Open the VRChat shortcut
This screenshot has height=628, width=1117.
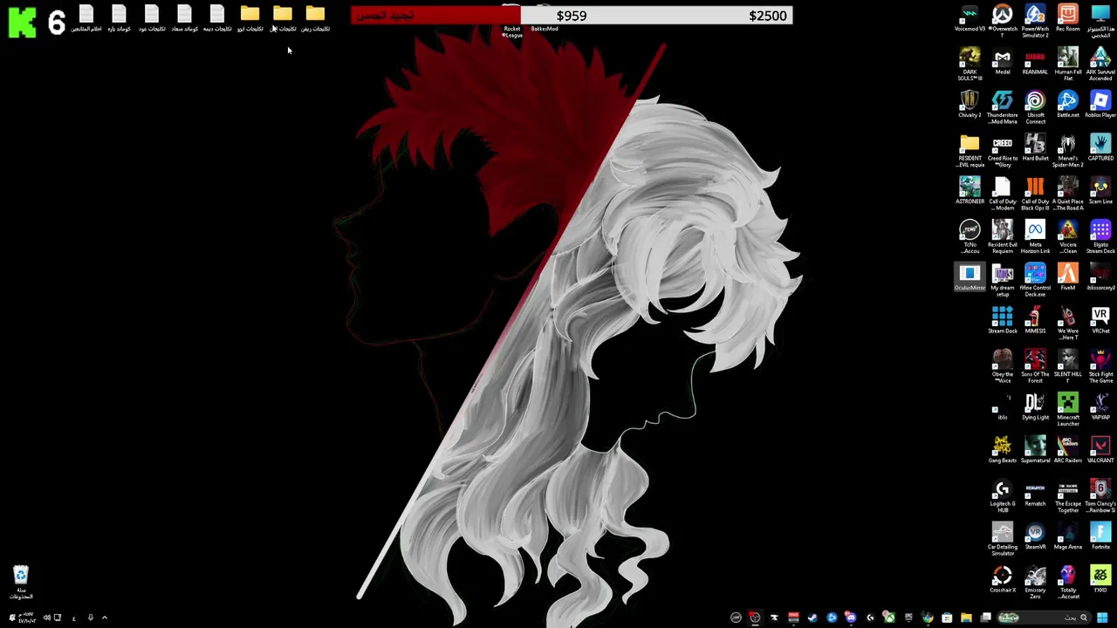[1100, 321]
